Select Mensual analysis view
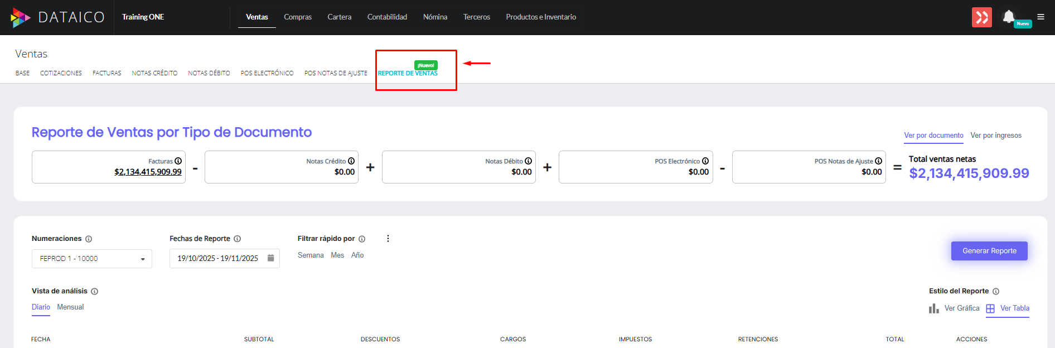Viewport: 1055px width, 348px height. pos(70,307)
